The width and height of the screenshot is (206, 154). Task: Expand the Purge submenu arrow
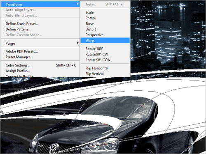point(78,43)
